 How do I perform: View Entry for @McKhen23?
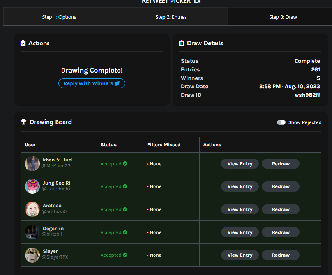tap(240, 164)
